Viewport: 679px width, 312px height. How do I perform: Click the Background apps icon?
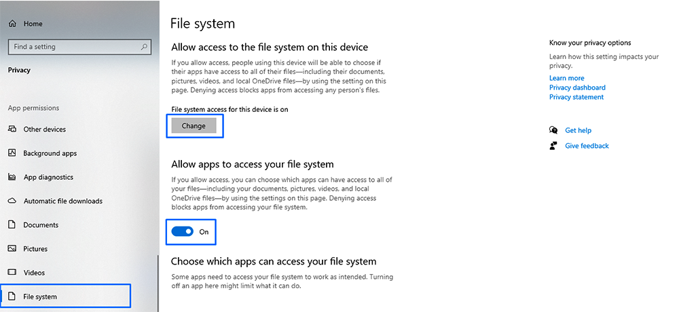[12, 153]
